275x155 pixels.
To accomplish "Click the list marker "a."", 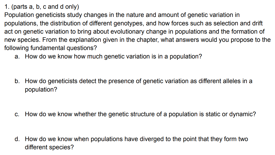I will (x=17, y=56).
